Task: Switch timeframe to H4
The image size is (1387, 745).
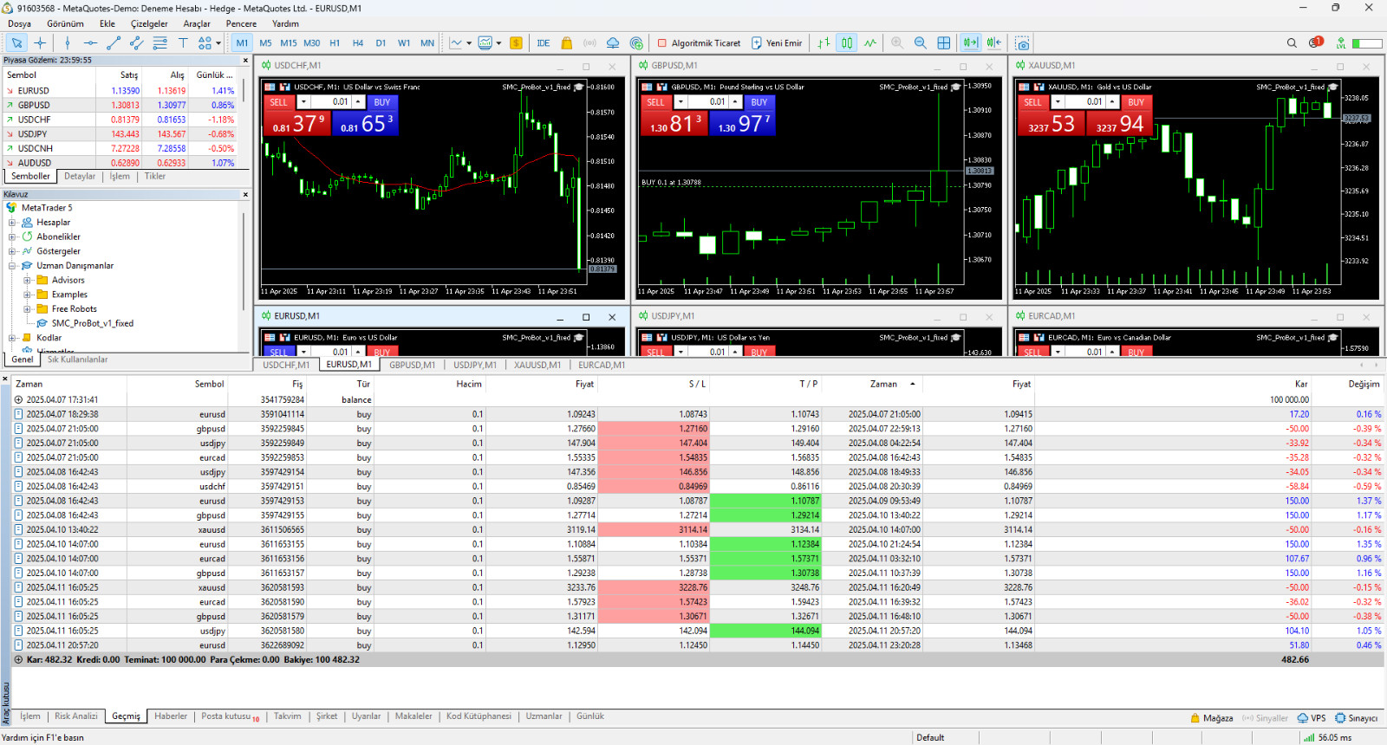Action: 358,42
